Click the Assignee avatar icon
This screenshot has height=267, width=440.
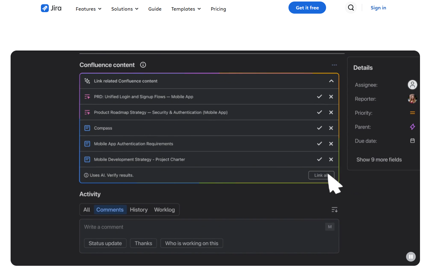click(412, 85)
